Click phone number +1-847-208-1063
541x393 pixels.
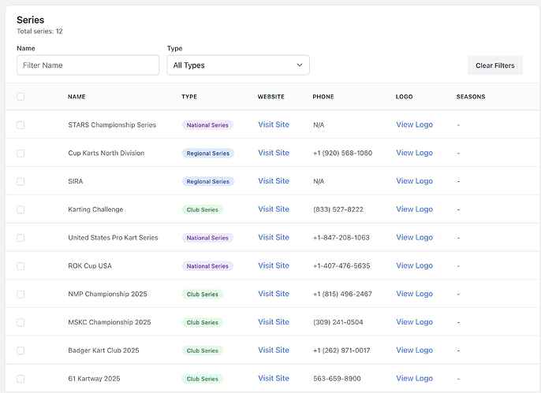(341, 238)
